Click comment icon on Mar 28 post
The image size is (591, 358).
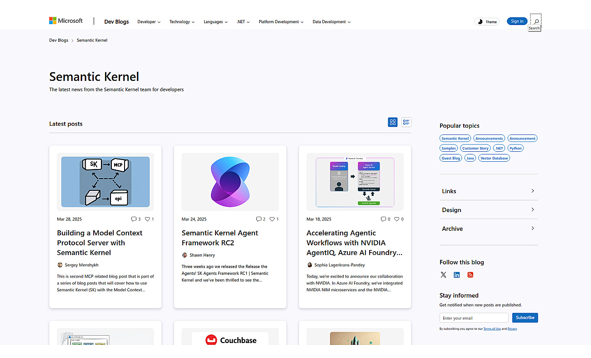(x=134, y=219)
